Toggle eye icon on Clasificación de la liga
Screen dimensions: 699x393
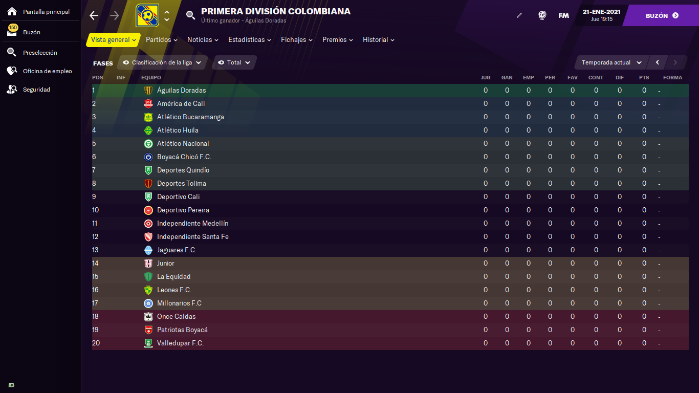pyautogui.click(x=126, y=62)
